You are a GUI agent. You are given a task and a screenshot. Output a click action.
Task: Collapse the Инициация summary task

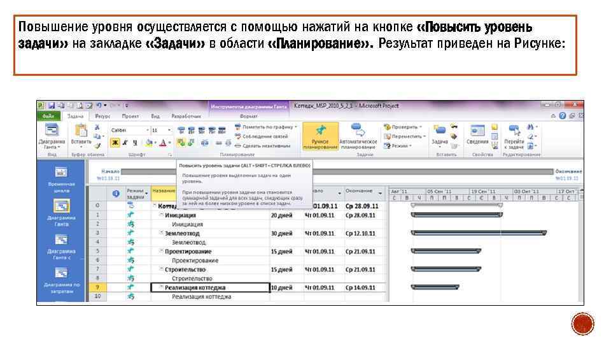point(162,215)
